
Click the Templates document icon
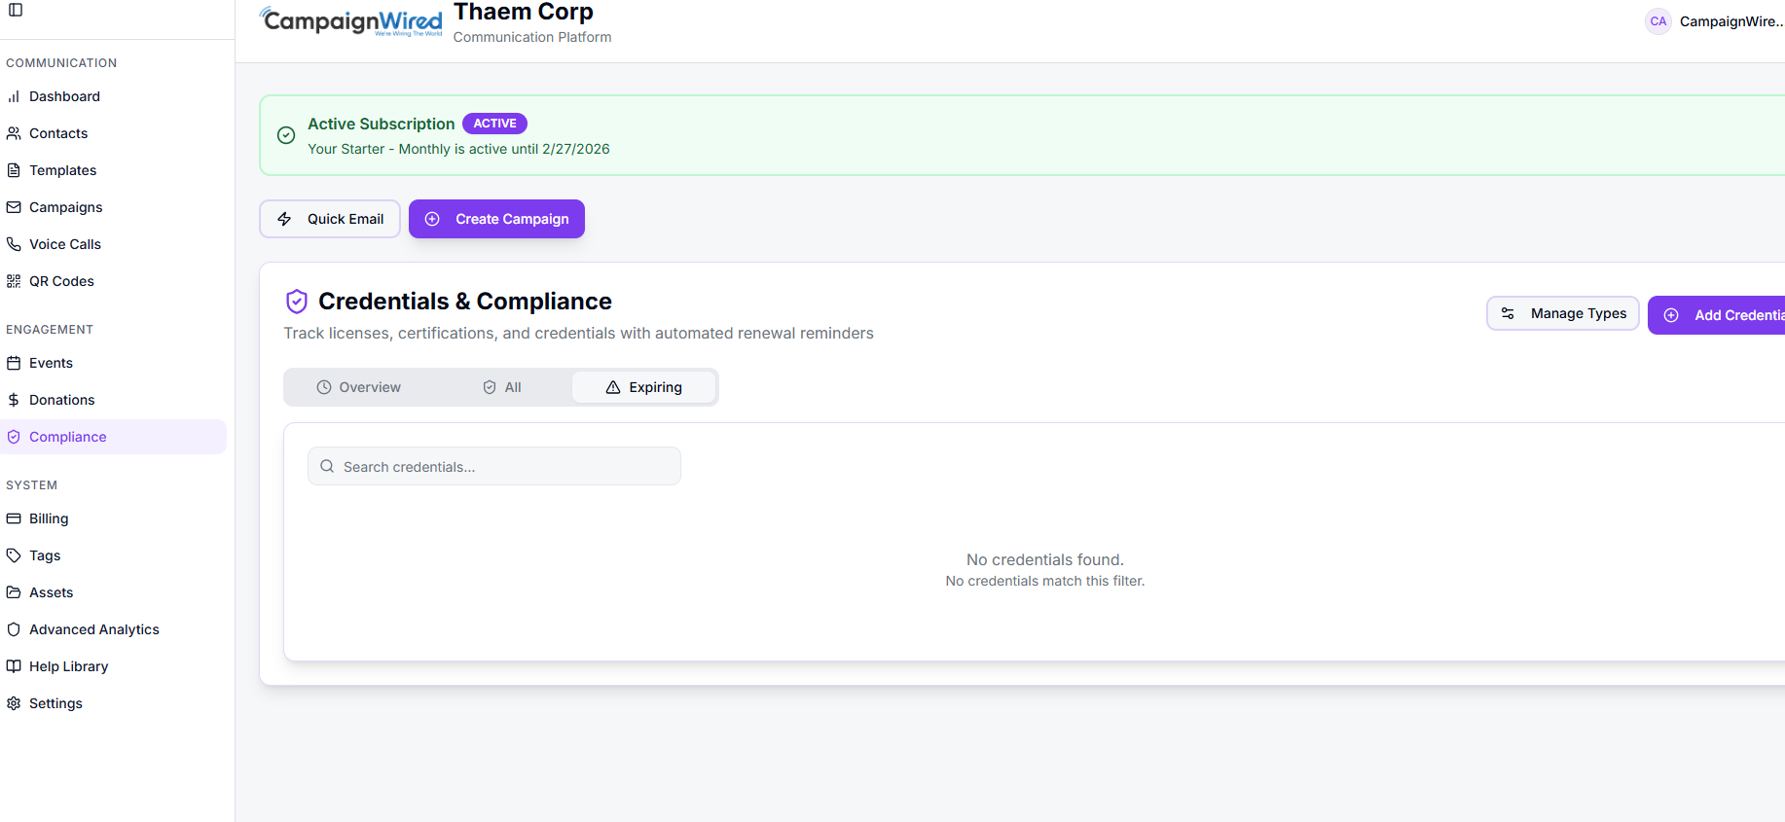pyautogui.click(x=14, y=170)
